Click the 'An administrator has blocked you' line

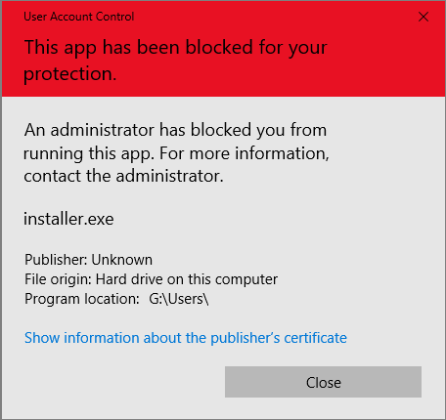[175, 130]
